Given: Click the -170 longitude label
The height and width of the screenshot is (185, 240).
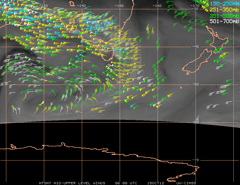Looking at the screenshot, I should 195,6.
